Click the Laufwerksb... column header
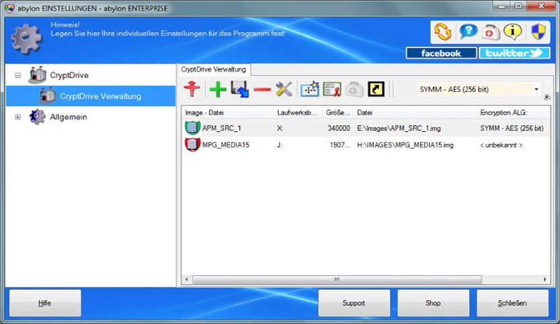The image size is (560, 324). click(297, 112)
